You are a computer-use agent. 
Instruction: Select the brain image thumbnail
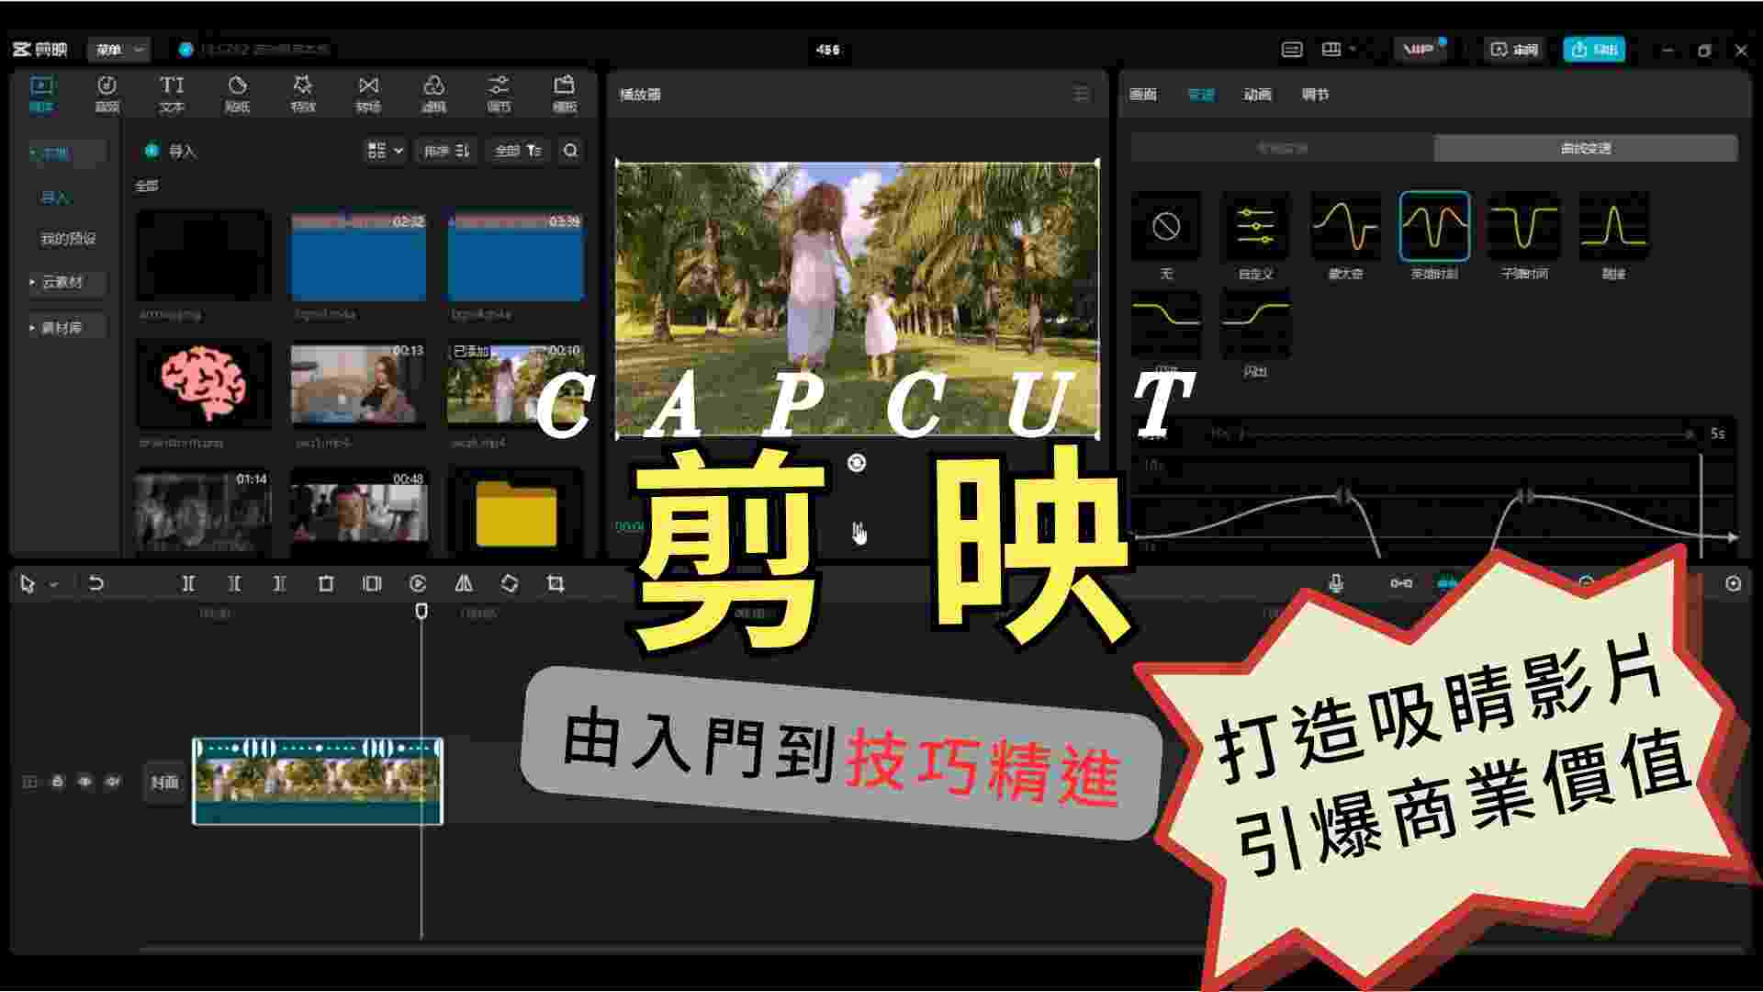pyautogui.click(x=203, y=384)
